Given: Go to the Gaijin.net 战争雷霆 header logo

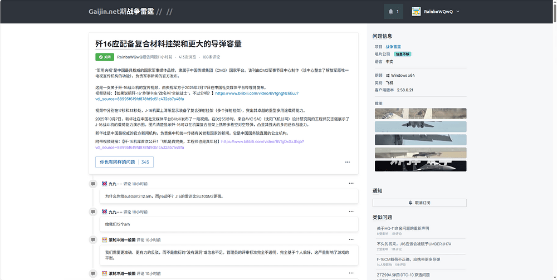Looking at the screenshot, I should tap(121, 11).
